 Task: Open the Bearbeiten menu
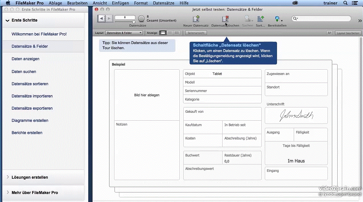[77, 3]
